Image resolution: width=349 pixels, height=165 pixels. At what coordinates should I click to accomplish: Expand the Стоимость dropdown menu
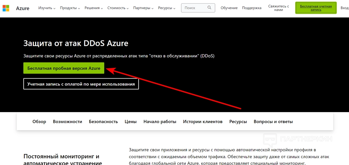pos(118,8)
